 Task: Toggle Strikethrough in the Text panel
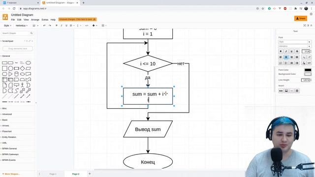297,51
